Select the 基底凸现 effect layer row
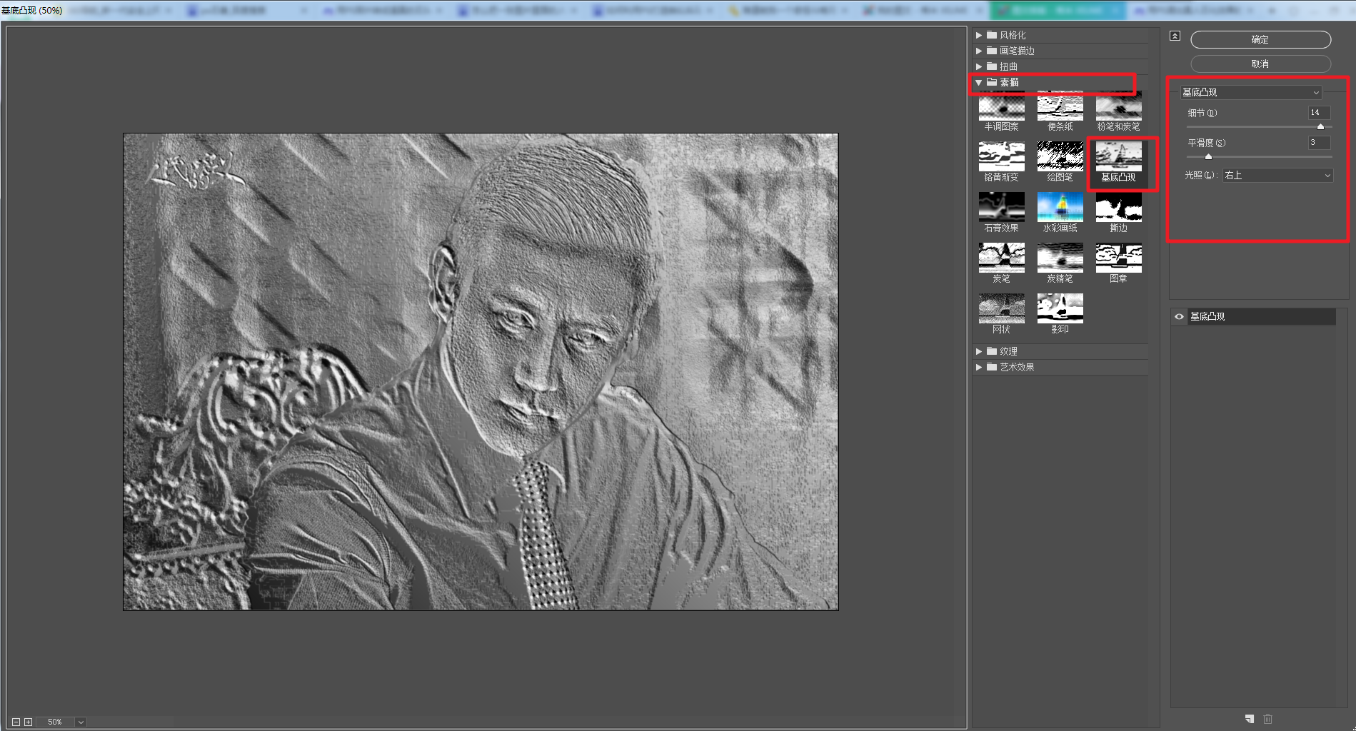Screen dimensions: 1356x731 coord(1261,316)
